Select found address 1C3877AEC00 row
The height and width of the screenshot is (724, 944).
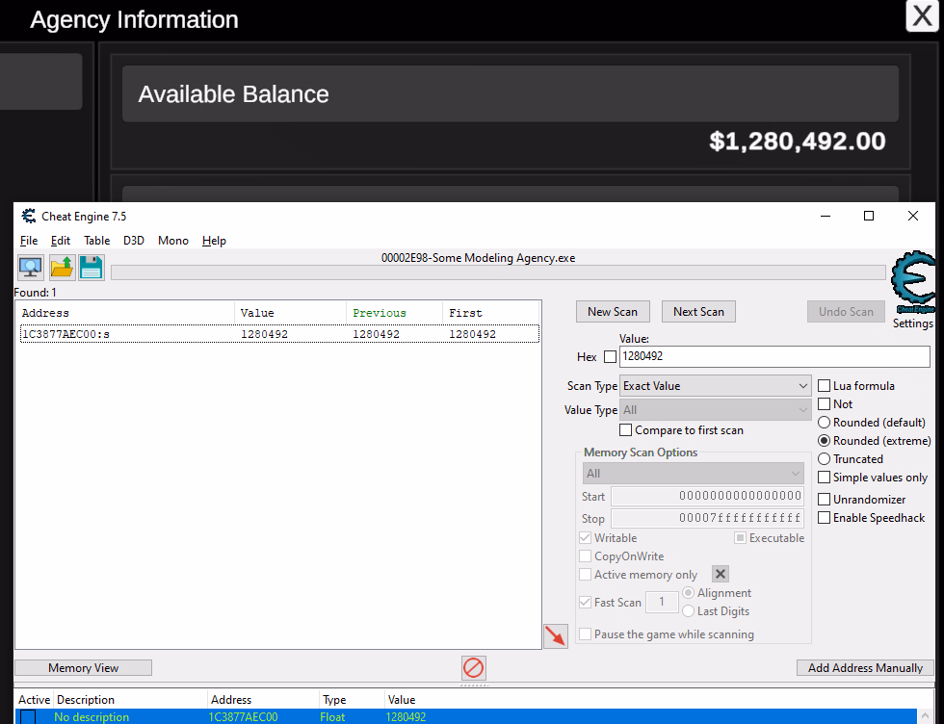tap(279, 334)
